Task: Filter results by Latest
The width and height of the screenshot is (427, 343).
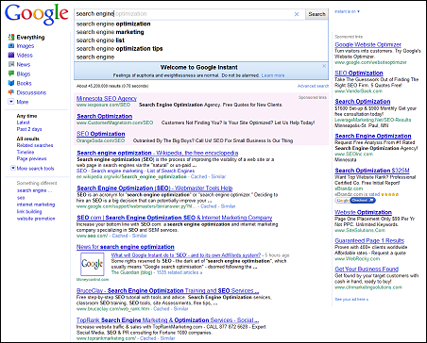Action: 23,122
